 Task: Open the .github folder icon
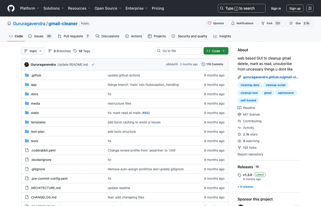click(x=27, y=75)
